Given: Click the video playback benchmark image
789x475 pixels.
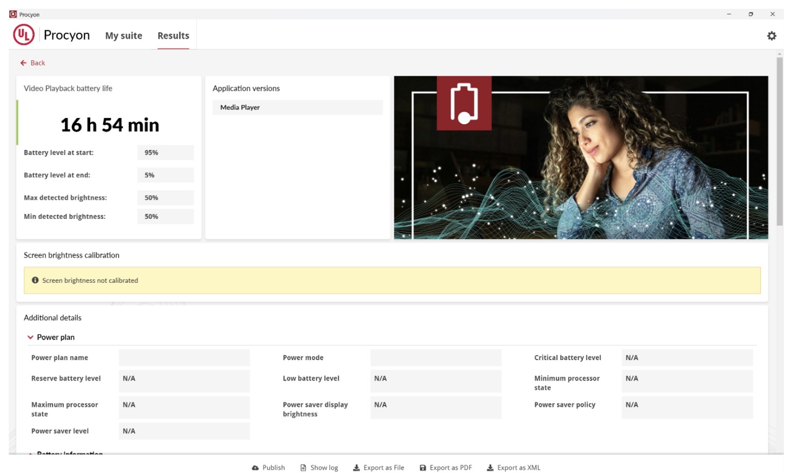Looking at the screenshot, I should 581,158.
